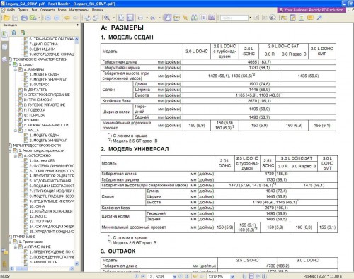Delete bookmark using the trash icon
This screenshot has height=279, width=354.
(13, 33)
